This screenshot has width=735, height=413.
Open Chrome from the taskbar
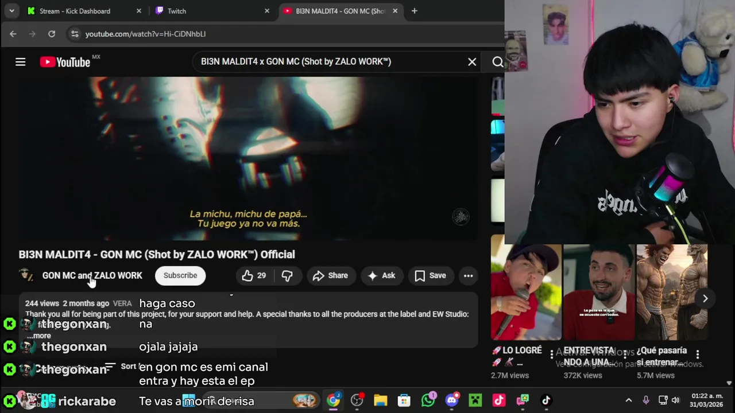pos(333,400)
